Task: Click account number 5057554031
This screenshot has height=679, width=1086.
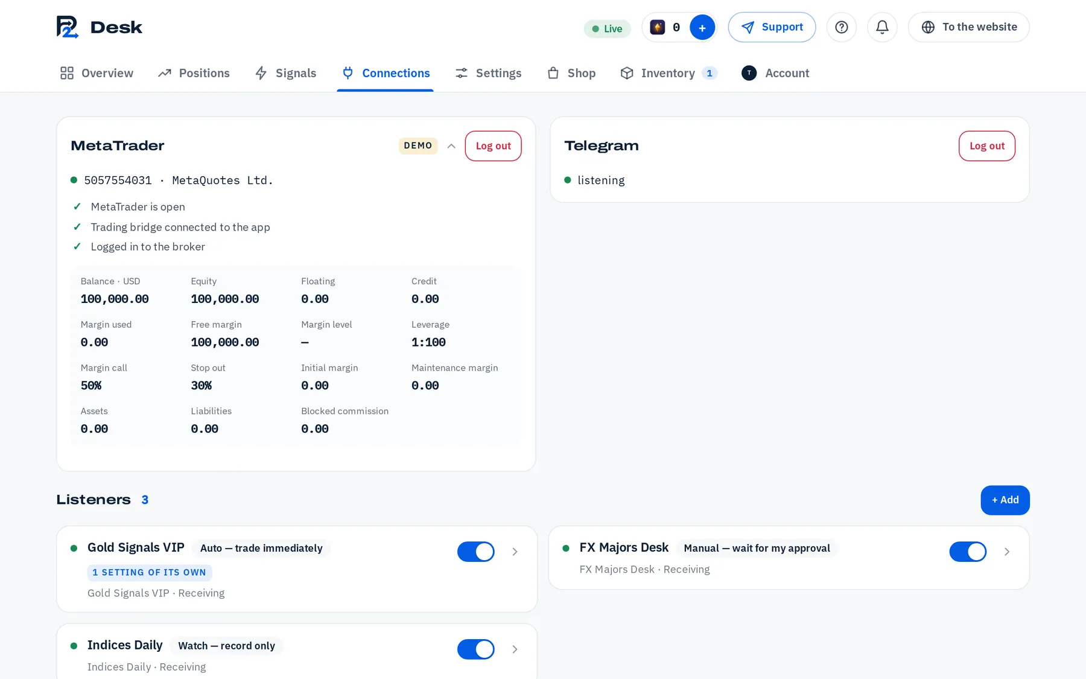Action: [x=118, y=180]
